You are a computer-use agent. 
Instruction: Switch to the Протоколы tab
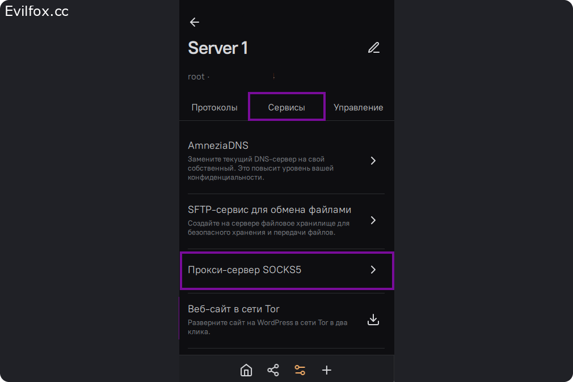coord(214,107)
